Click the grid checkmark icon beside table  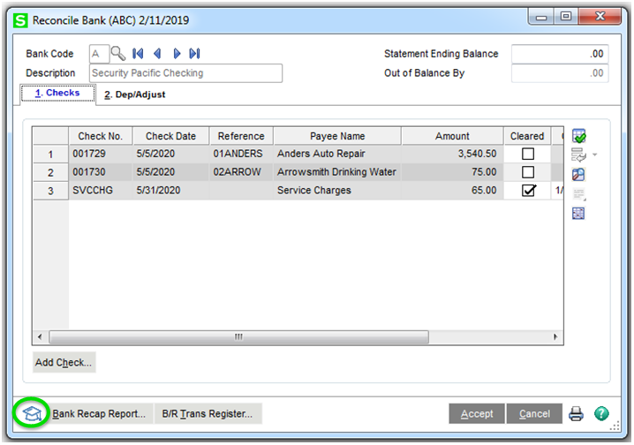(x=579, y=136)
